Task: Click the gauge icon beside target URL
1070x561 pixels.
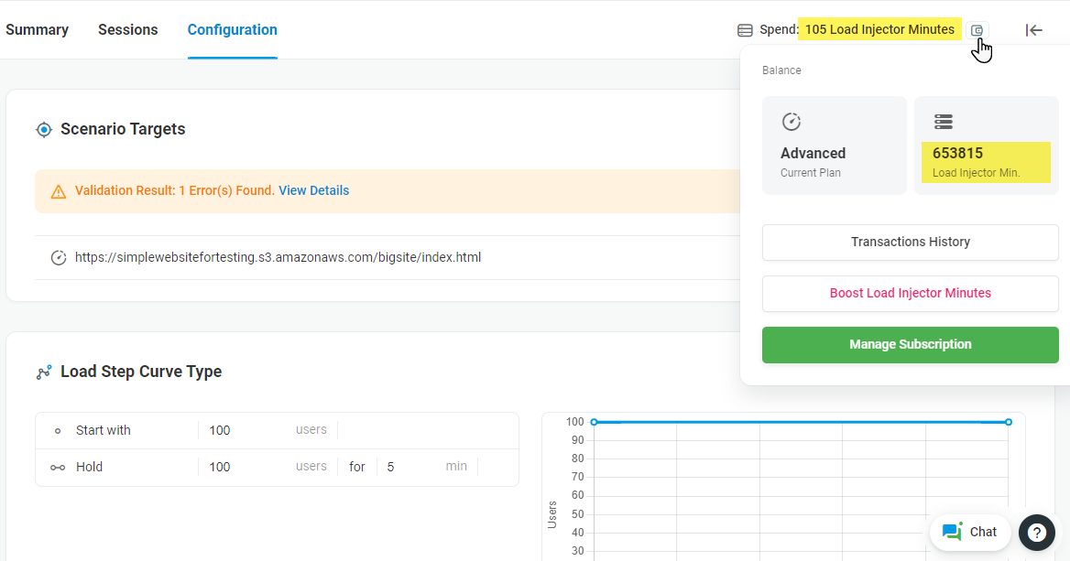Action: (59, 258)
